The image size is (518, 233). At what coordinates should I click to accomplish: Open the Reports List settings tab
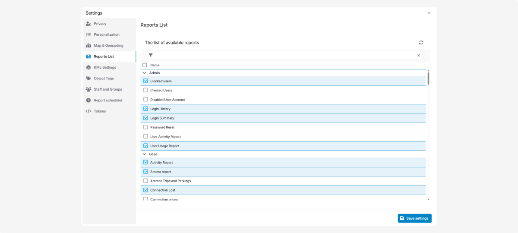pos(104,57)
